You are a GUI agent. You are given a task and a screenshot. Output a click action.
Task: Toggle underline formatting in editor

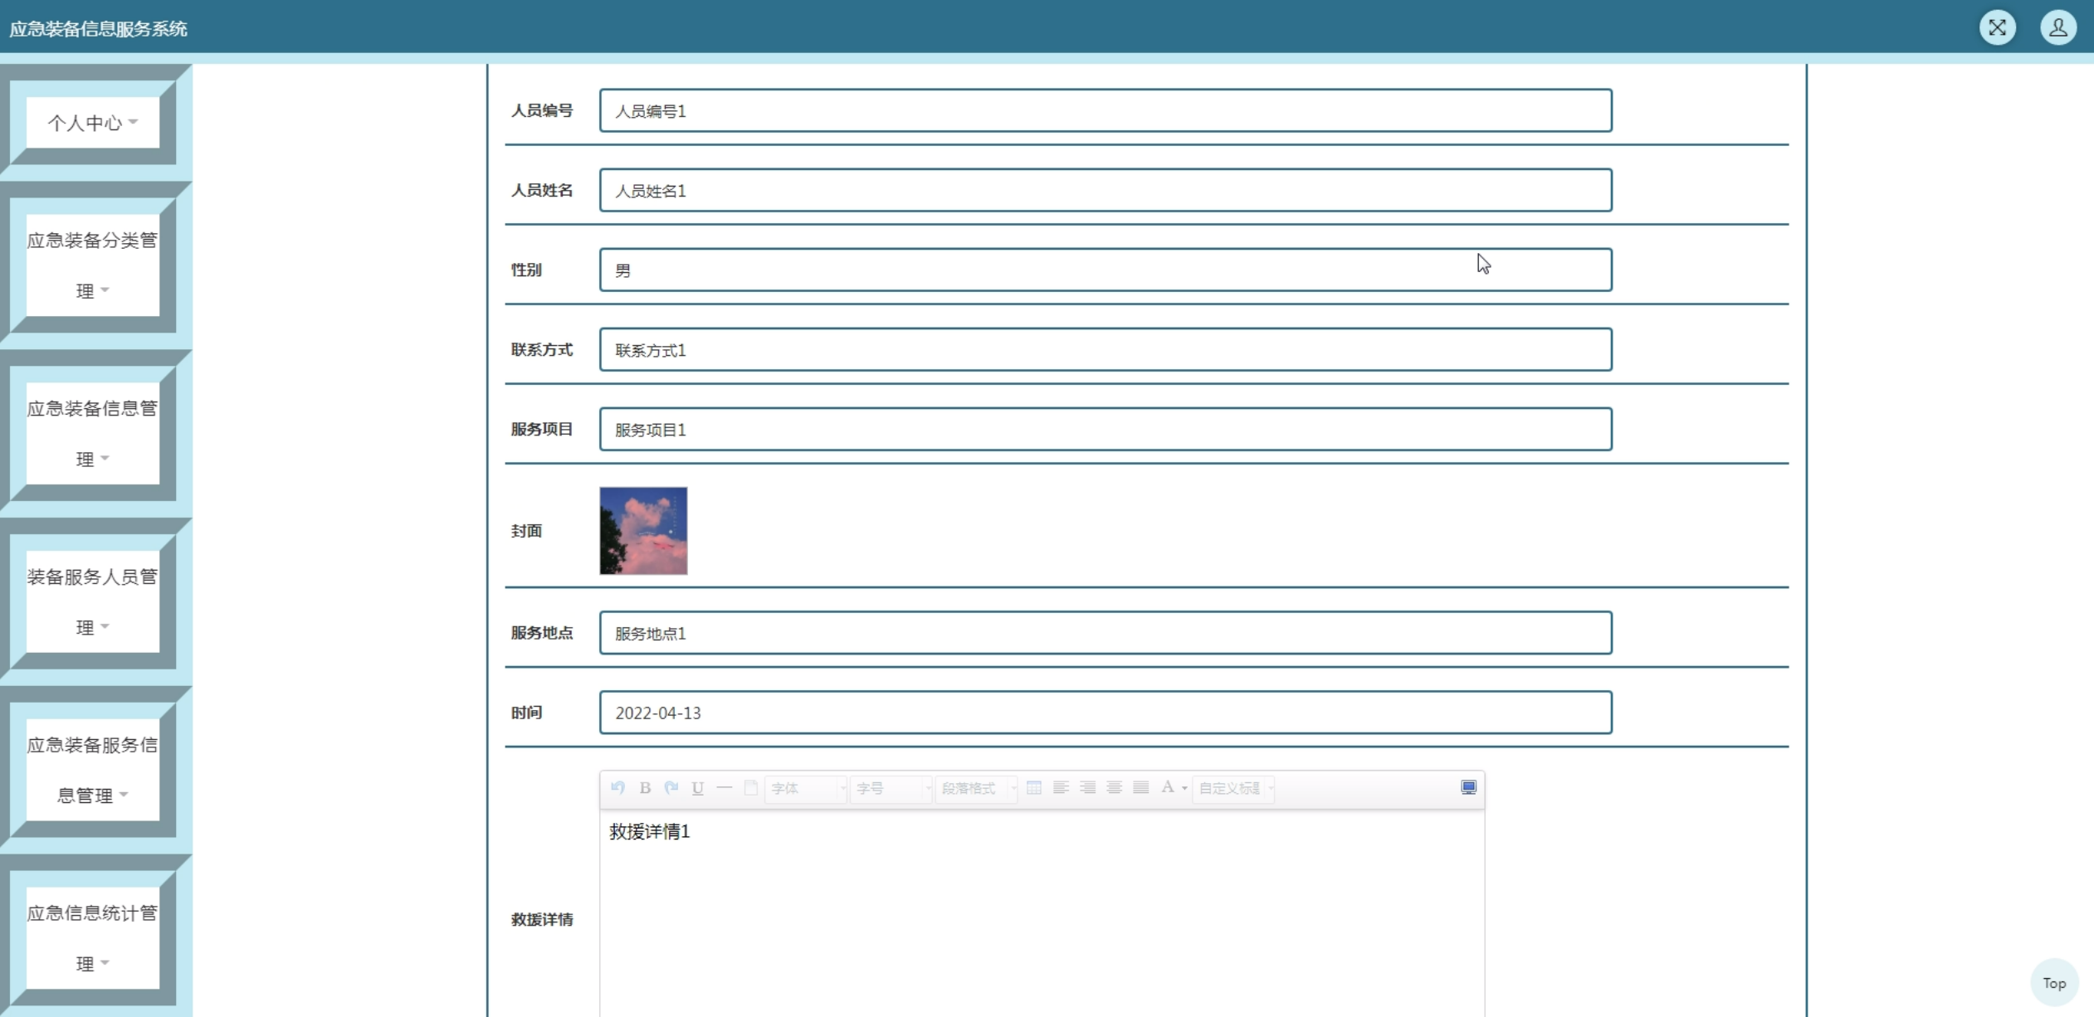pos(698,787)
